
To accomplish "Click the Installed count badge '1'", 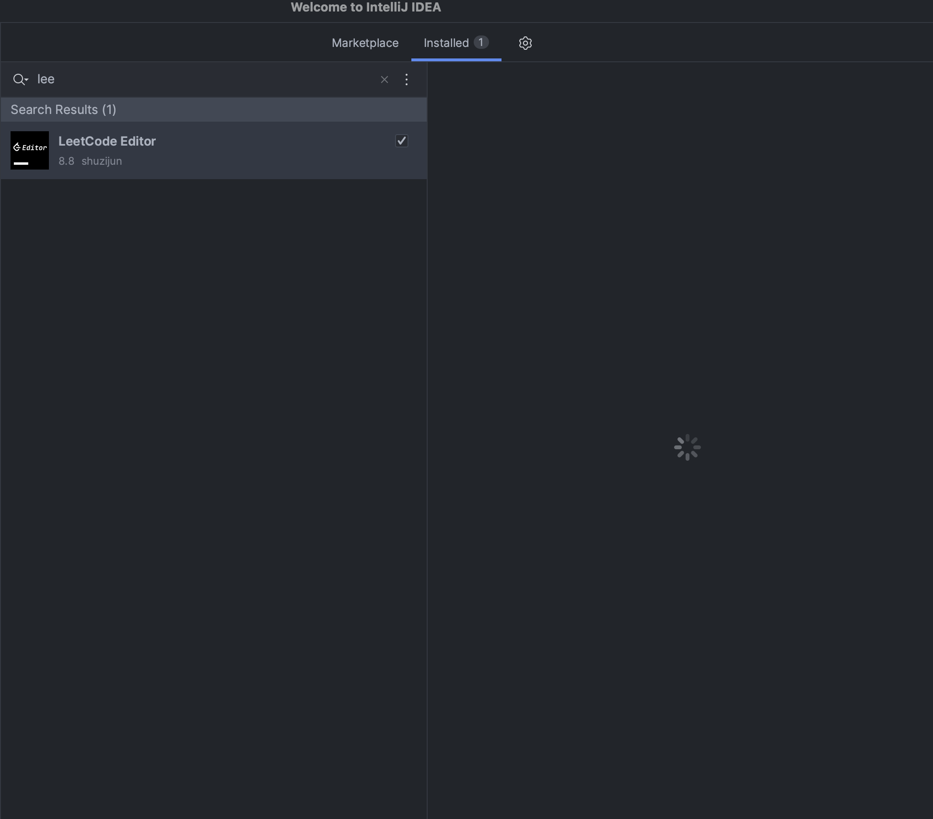I will click(481, 42).
